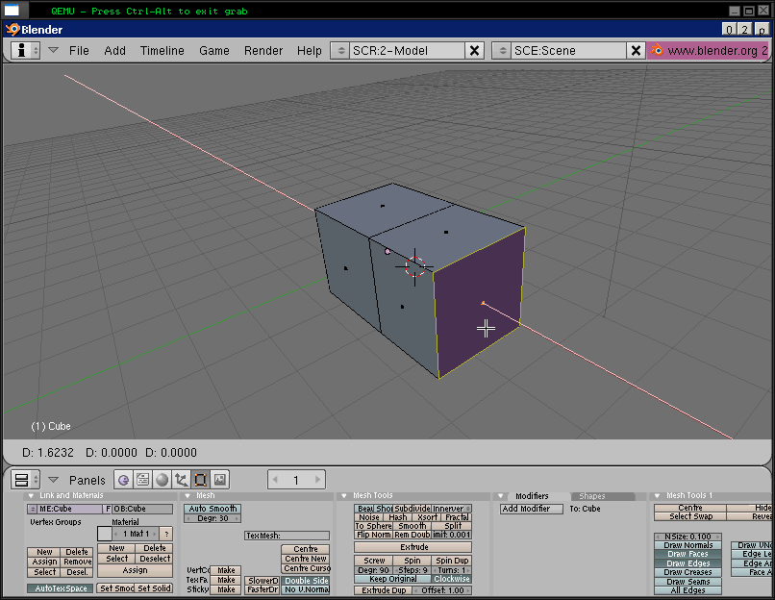This screenshot has width=775, height=600.
Task: Select the Shading context sphere icon
Action: (x=162, y=480)
